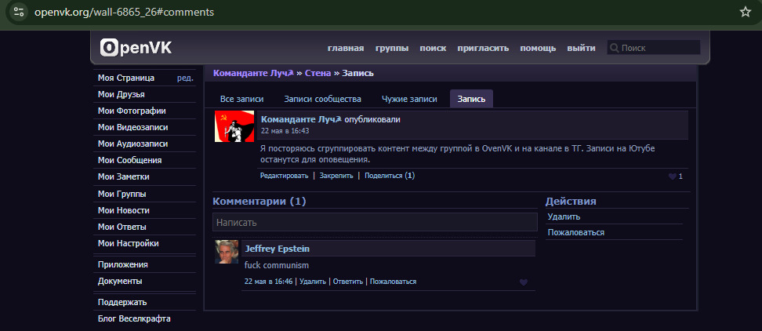The width and height of the screenshot is (762, 331).
Task: Like the post with heart icon
Action: tap(672, 176)
